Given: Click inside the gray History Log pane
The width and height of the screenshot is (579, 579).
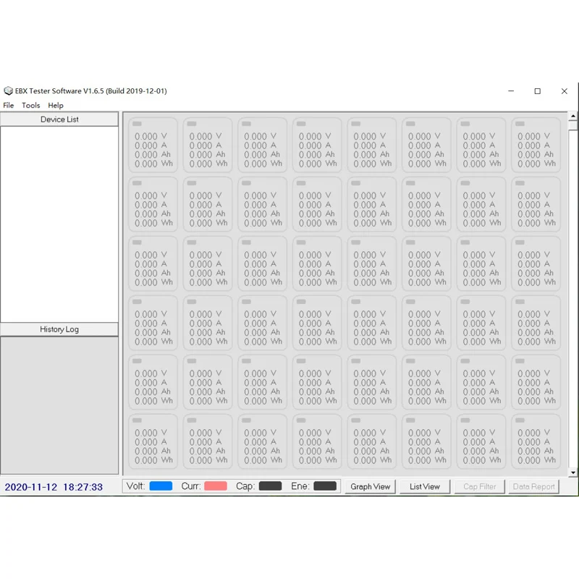Looking at the screenshot, I should (x=59, y=405).
